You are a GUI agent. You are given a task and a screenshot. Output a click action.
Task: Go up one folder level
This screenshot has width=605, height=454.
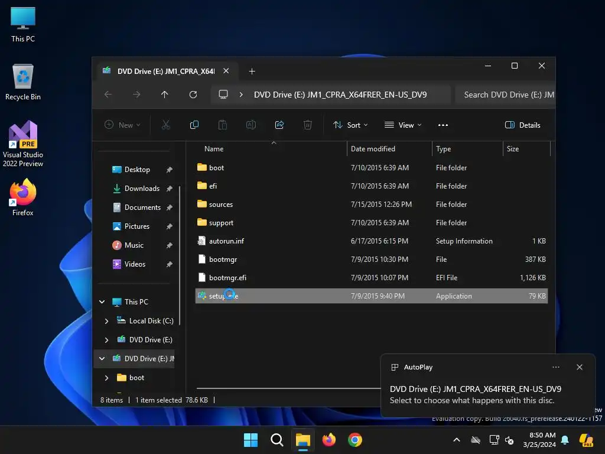(x=165, y=95)
